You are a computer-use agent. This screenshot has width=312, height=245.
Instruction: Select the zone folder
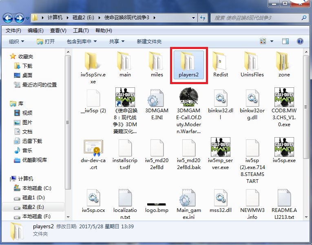[x=284, y=65]
